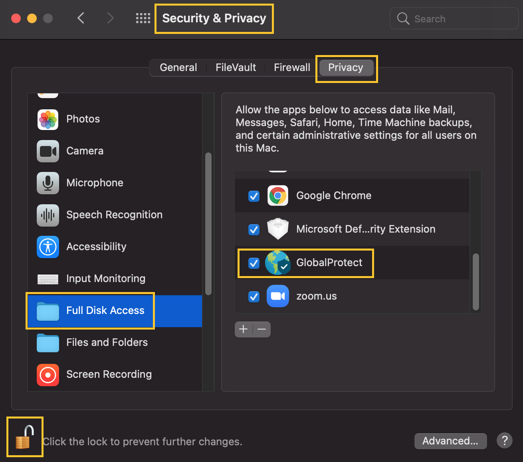Screen dimensions: 523x462
Task: Open the grid Show All preferences icon
Action: [x=143, y=18]
